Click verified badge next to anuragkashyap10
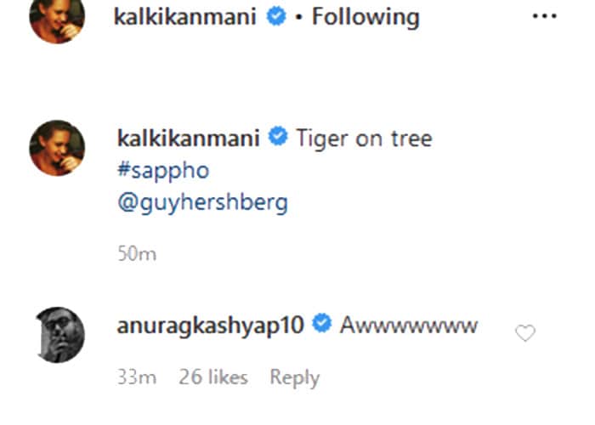 (321, 324)
